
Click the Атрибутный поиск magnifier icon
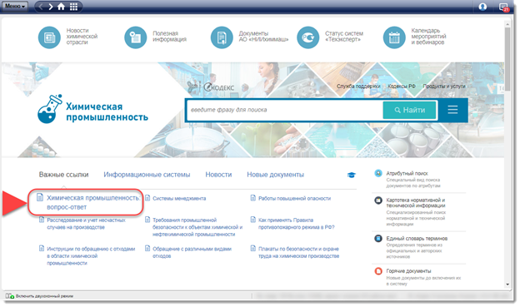[378, 173]
